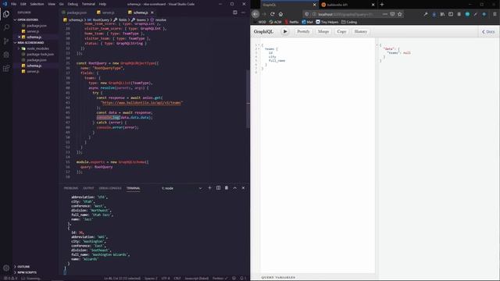Screen dimensions: 500x281
Task: Bookmark this page with star icon
Action: 400,14
